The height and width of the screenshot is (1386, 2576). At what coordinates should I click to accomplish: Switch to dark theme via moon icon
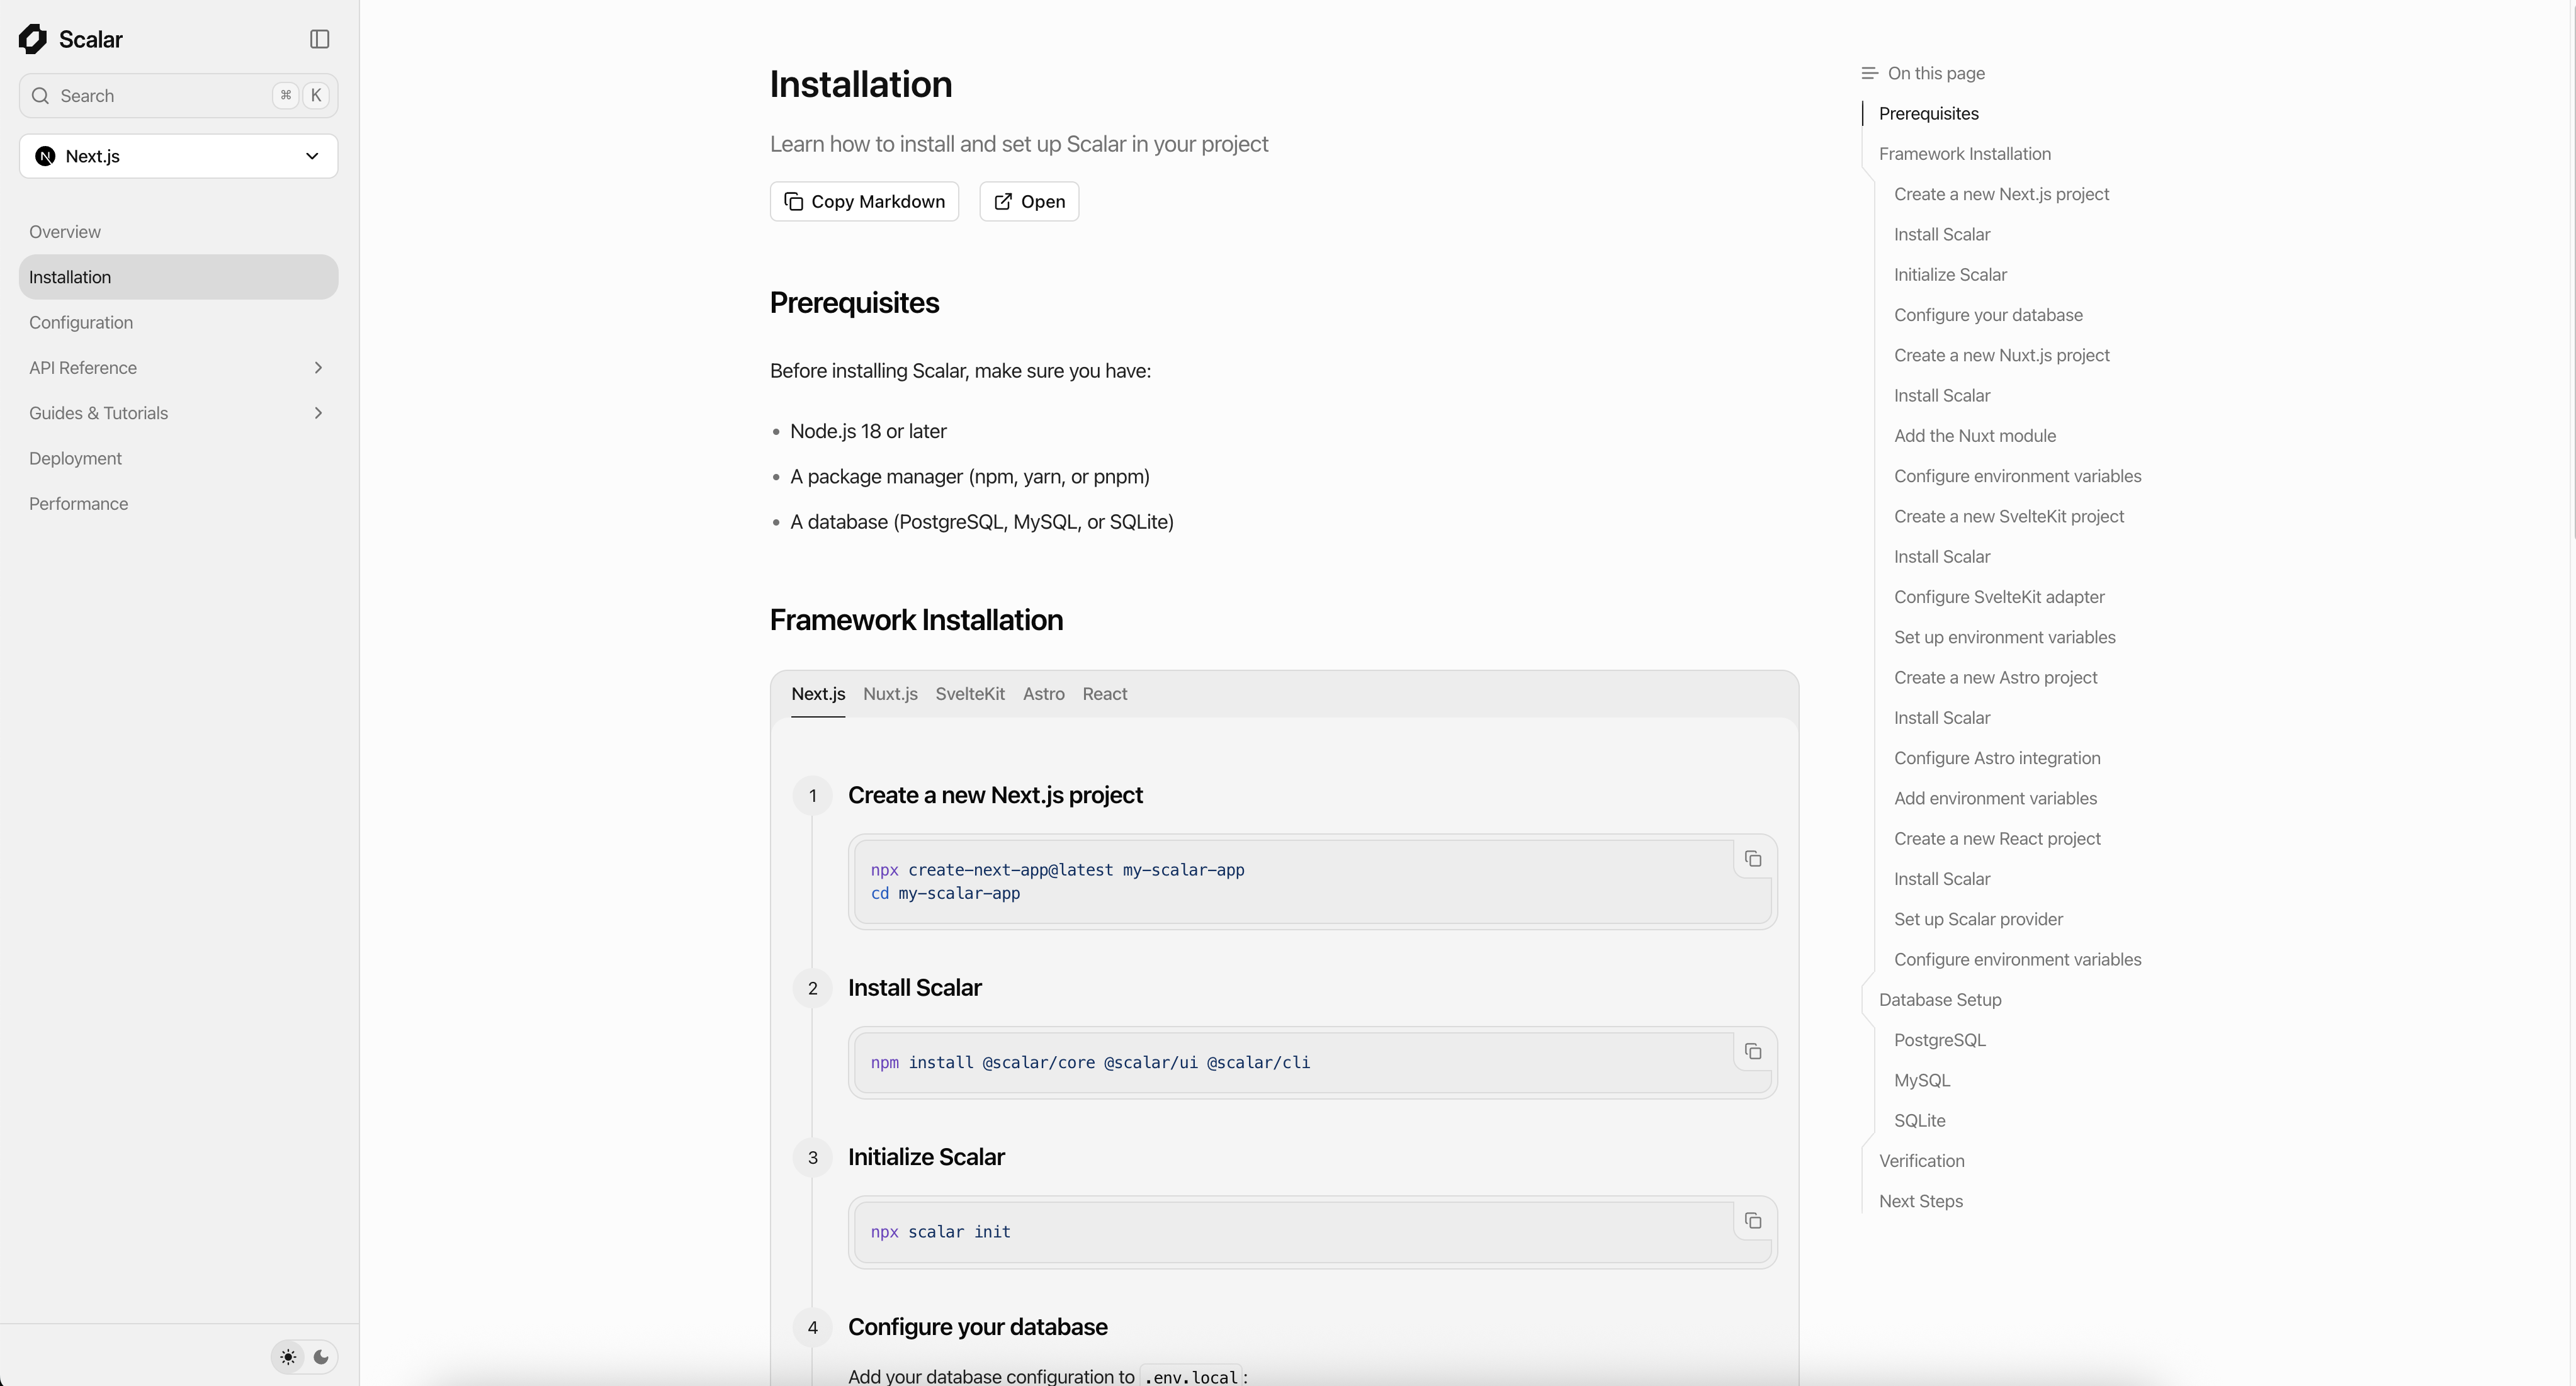[x=321, y=1358]
